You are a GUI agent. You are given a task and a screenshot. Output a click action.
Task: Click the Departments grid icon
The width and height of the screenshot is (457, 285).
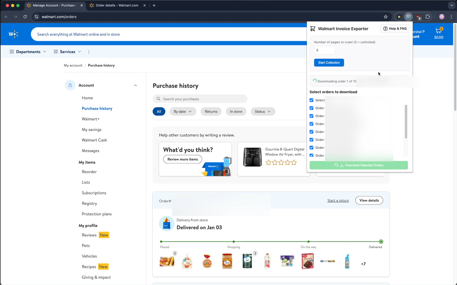click(x=12, y=51)
